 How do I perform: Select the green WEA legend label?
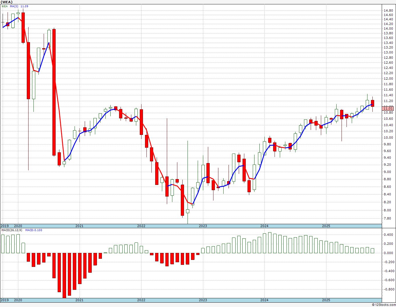(5, 6)
